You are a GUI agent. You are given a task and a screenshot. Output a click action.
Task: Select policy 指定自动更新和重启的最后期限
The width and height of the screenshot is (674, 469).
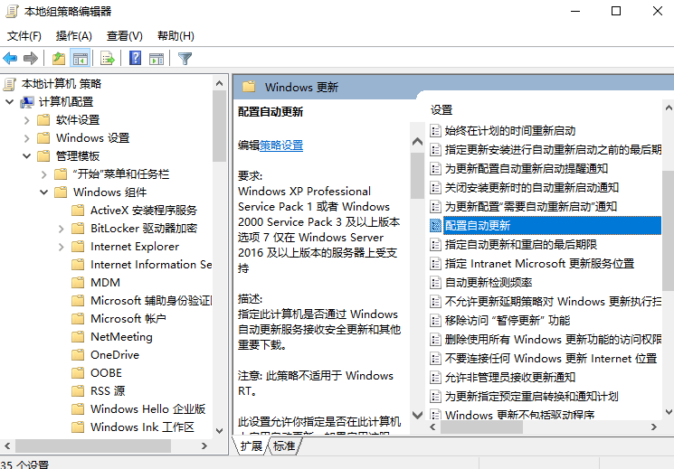(521, 245)
